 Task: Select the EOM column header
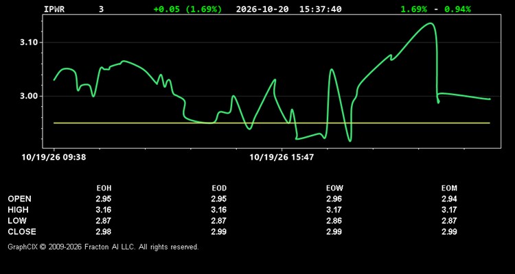tap(449, 188)
